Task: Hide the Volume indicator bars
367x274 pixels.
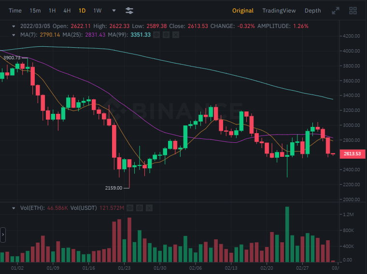Action: (130, 208)
